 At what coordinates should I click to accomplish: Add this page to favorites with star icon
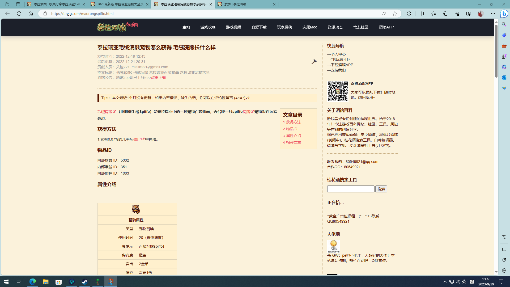tap(395, 14)
